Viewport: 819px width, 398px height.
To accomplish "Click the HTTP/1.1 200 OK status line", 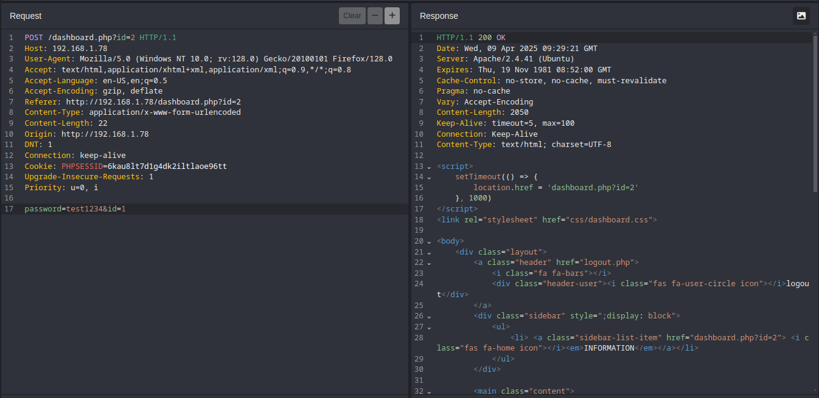I will 471,38.
